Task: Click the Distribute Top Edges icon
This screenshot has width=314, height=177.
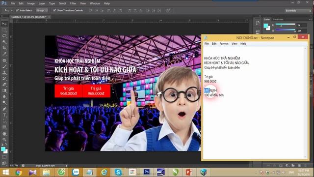Action: 130,10
